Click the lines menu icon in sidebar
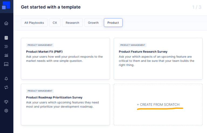The image size is (207, 133). click(x=6, y=46)
